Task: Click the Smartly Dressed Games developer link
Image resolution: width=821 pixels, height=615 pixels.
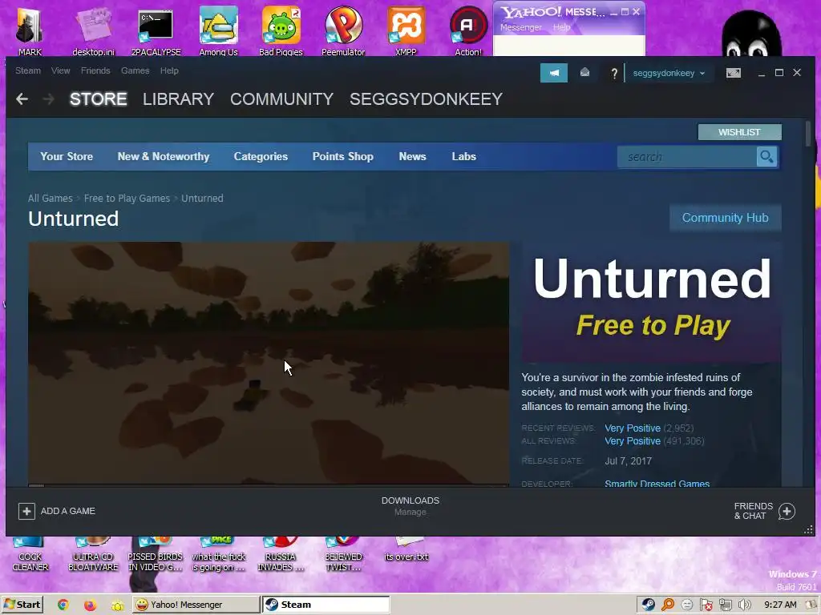Action: (x=657, y=483)
